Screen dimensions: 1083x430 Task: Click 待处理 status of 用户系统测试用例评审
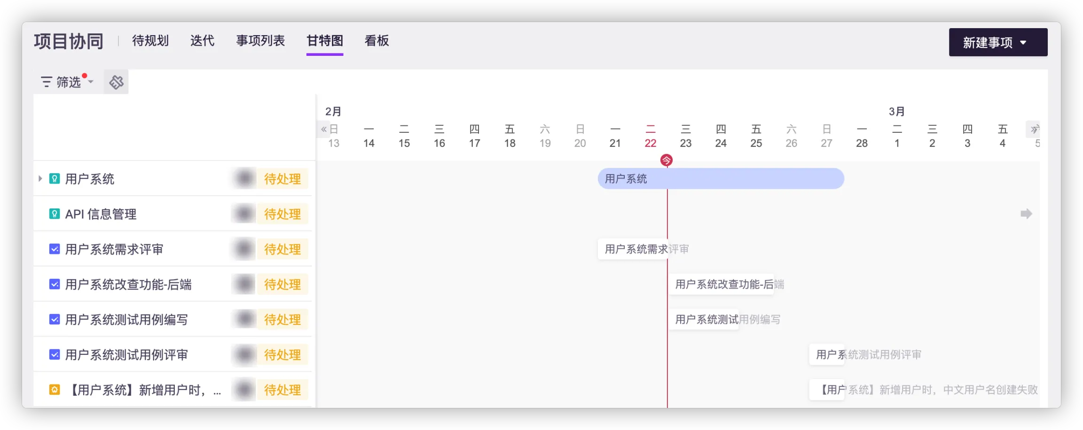282,355
